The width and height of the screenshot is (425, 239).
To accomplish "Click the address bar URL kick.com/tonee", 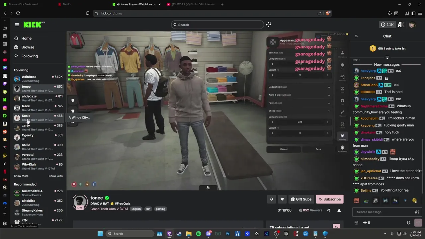I will (x=112, y=13).
